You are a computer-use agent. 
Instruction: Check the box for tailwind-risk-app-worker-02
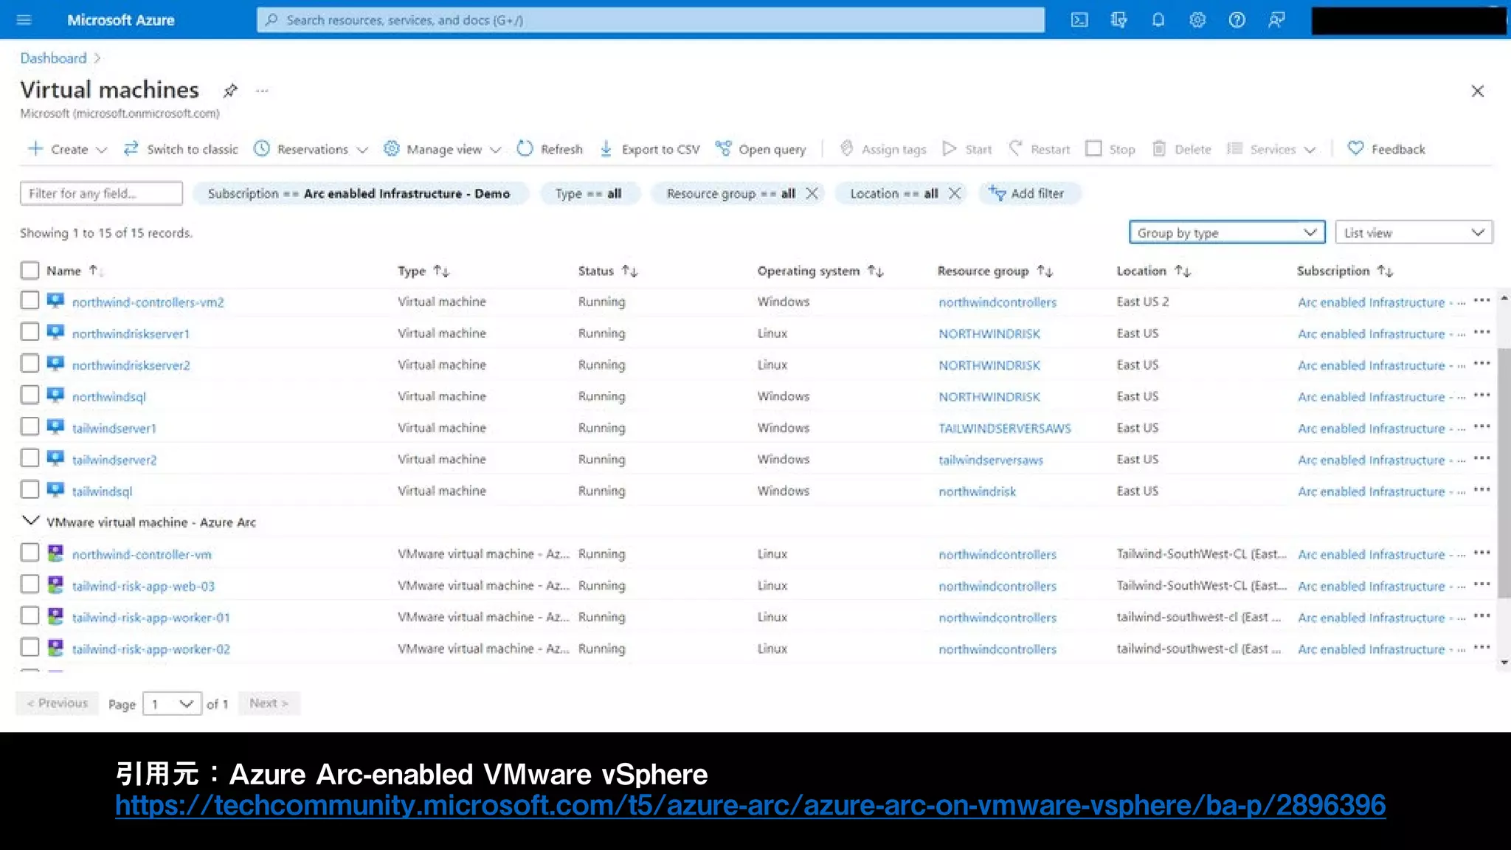click(30, 647)
